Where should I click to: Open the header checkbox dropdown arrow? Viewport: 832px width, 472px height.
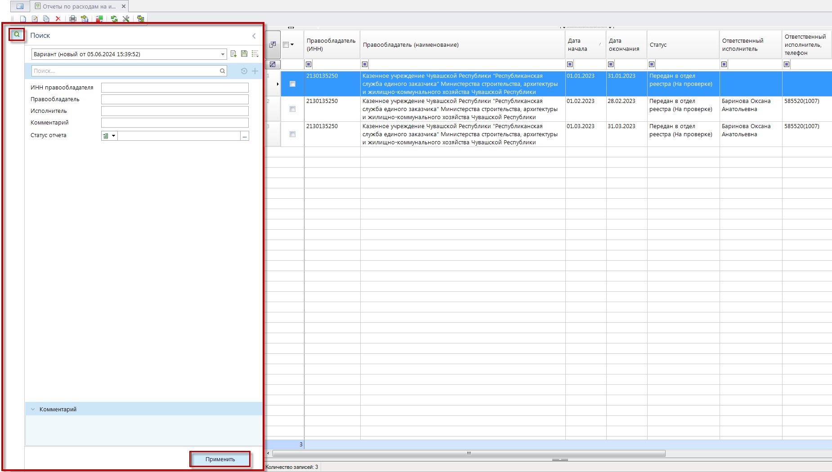point(292,45)
